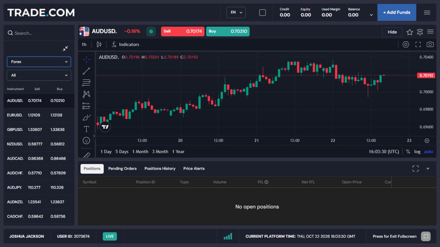
Task: Open the Forex category dropdown
Action: pyautogui.click(x=39, y=62)
